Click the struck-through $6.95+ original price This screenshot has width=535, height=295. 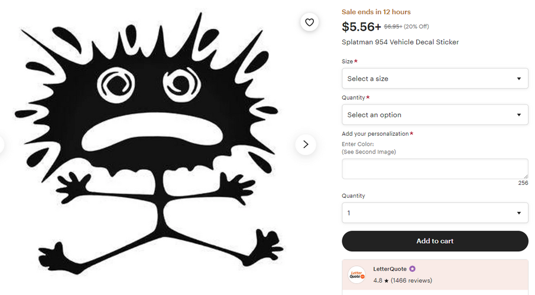point(393,27)
